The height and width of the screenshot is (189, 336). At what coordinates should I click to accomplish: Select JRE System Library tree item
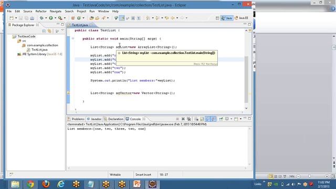point(40,54)
